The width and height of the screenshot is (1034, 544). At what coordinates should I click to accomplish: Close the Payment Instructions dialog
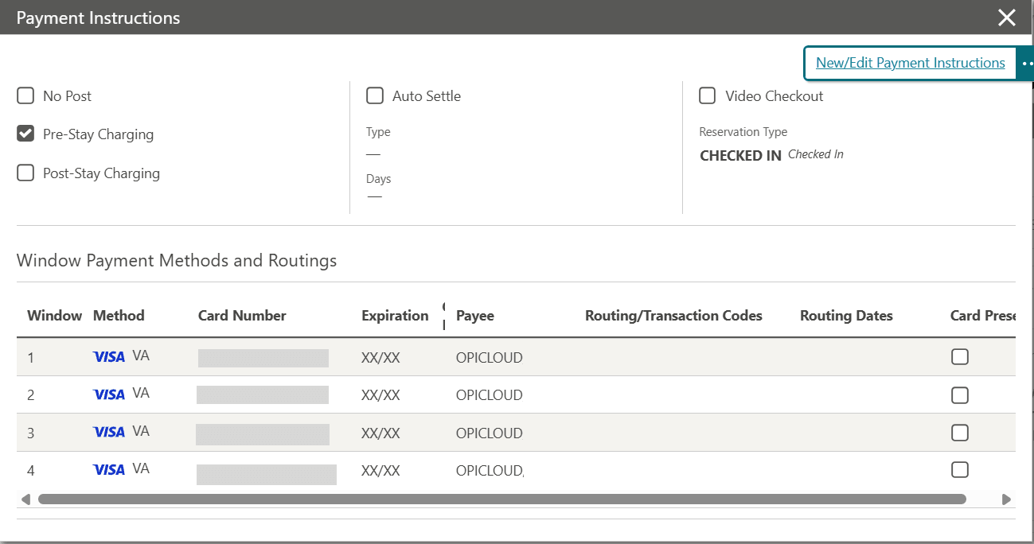pyautogui.click(x=1007, y=17)
